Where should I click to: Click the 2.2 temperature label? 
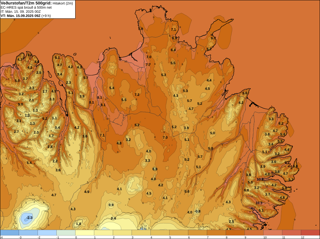coord(55,161)
